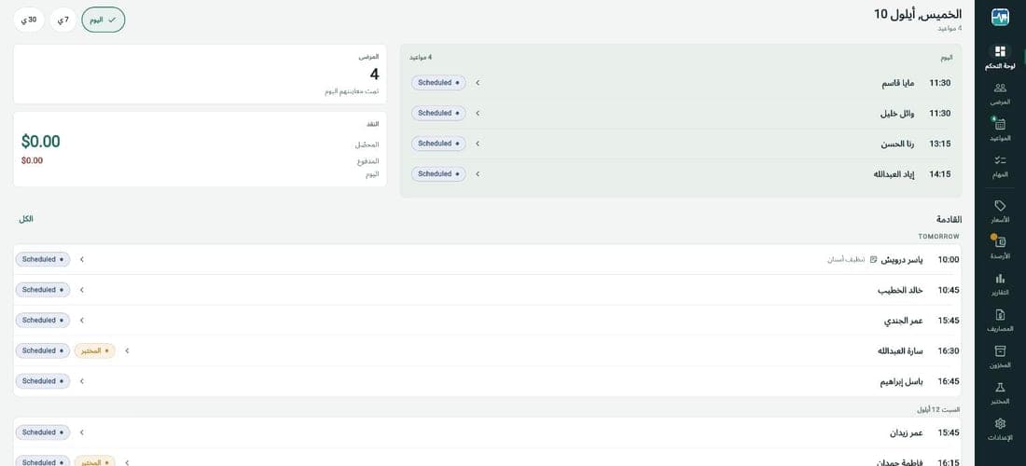
Task: Open patient name مايا قاسم
Action: pos(900,83)
